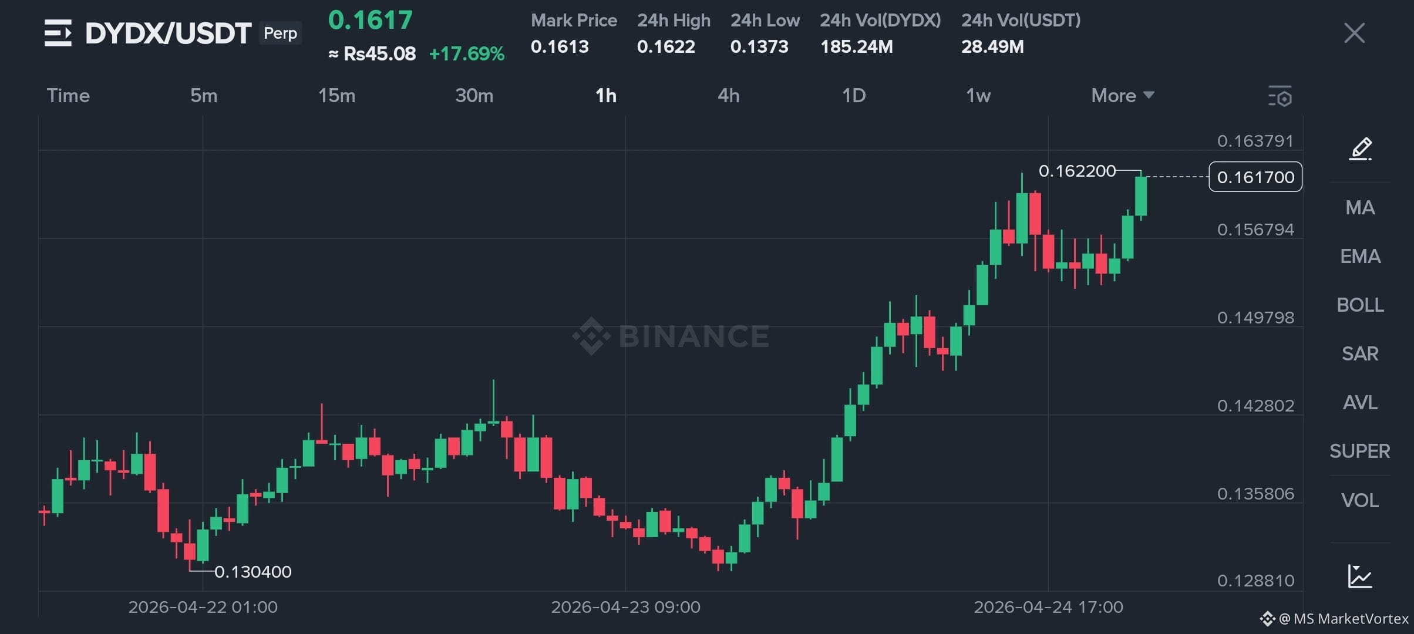Image resolution: width=1414 pixels, height=634 pixels.
Task: Select the drawing pencil tool
Action: [1360, 149]
